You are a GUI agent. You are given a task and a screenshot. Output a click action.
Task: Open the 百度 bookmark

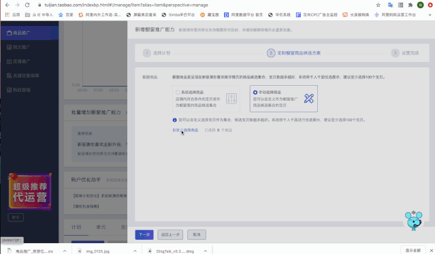[x=66, y=15]
